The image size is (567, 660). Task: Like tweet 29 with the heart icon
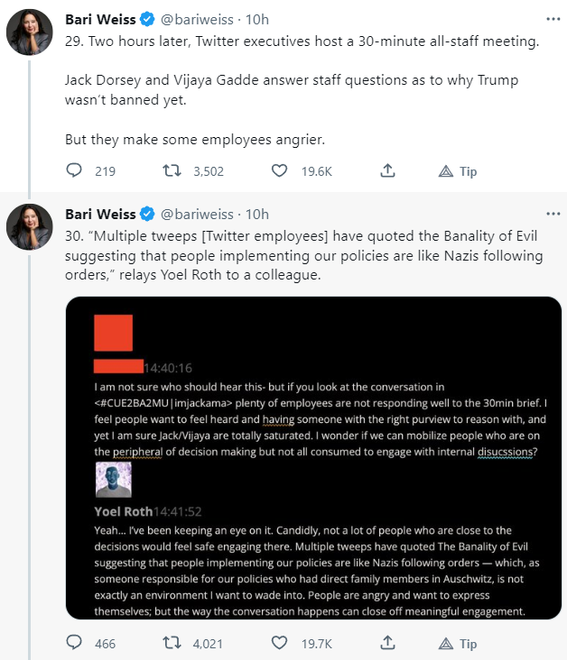280,170
